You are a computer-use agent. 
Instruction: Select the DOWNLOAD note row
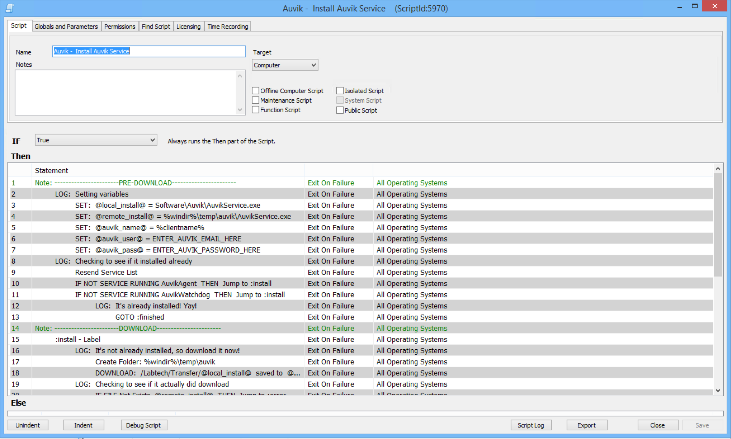tap(360, 328)
